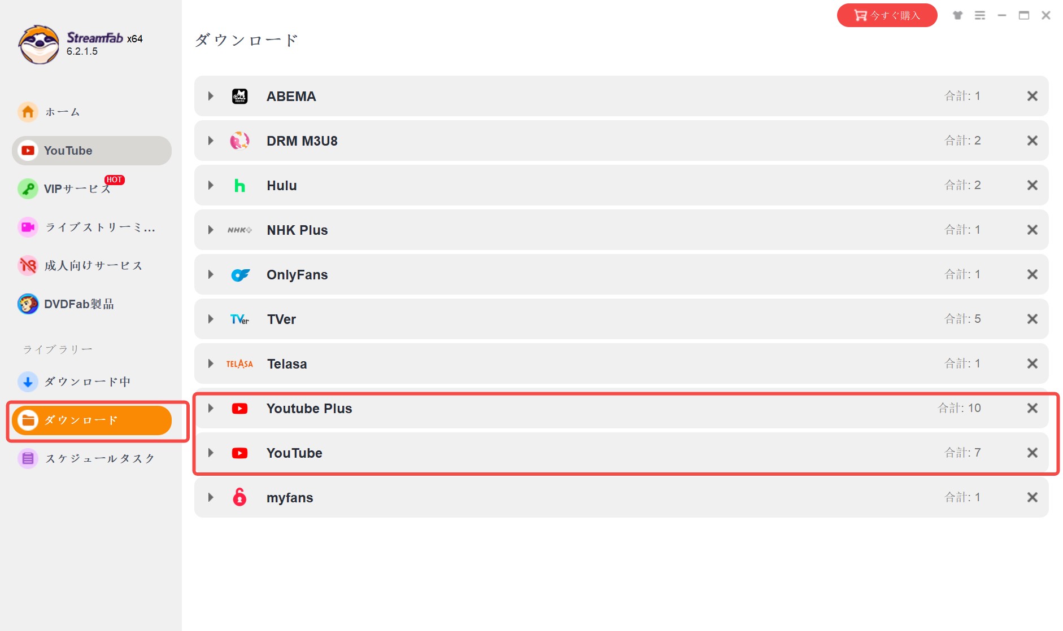Click the myfans group title

pos(290,498)
